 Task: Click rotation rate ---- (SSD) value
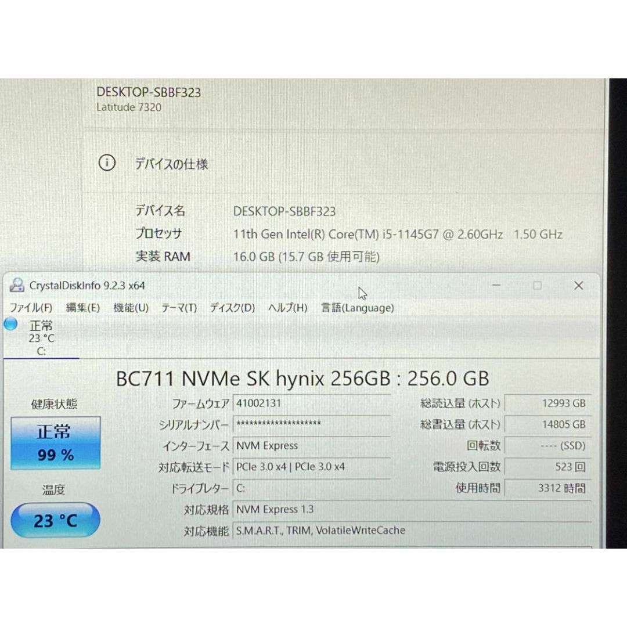548,445
